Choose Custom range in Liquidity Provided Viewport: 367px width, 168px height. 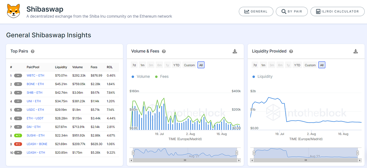(x=310, y=65)
